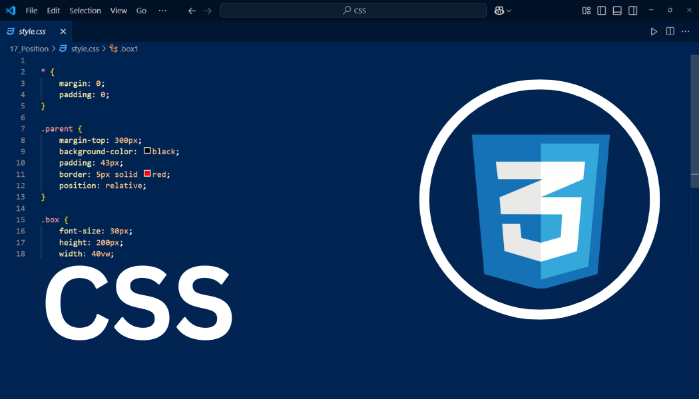The height and width of the screenshot is (399, 699).
Task: Click the "position: relative;" declaration
Action: [x=103, y=186]
